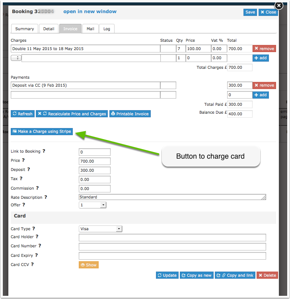Show help for Deposit field
Image resolution: width=290 pixels, height=299 pixels.
pyautogui.click(x=28, y=169)
